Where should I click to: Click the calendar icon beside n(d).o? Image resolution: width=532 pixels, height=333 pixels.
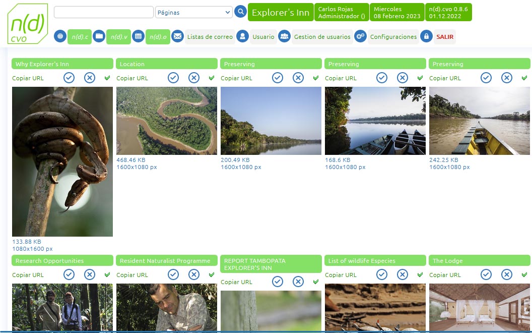pos(138,36)
